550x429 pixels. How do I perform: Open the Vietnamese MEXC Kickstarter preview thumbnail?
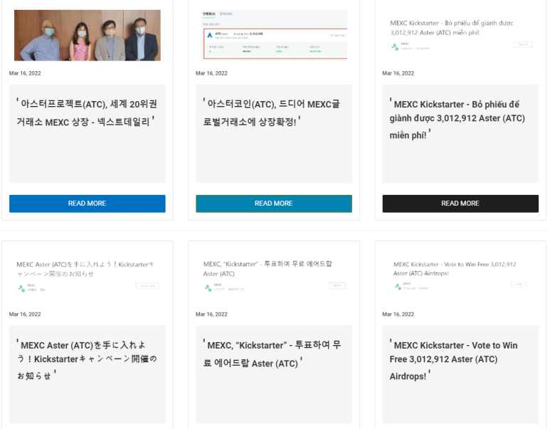tap(460, 35)
